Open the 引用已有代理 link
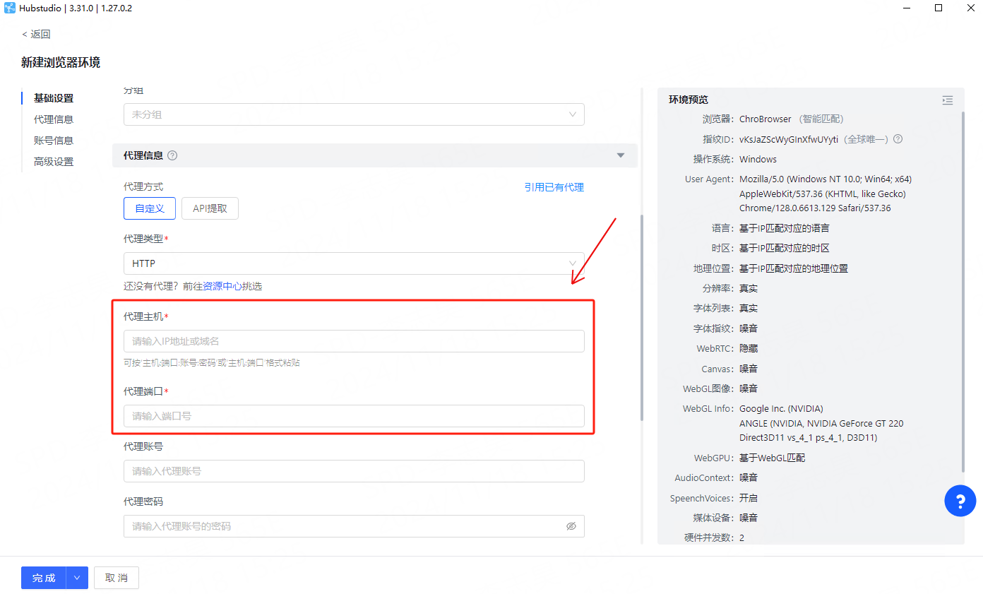The height and width of the screenshot is (594, 983). point(554,187)
